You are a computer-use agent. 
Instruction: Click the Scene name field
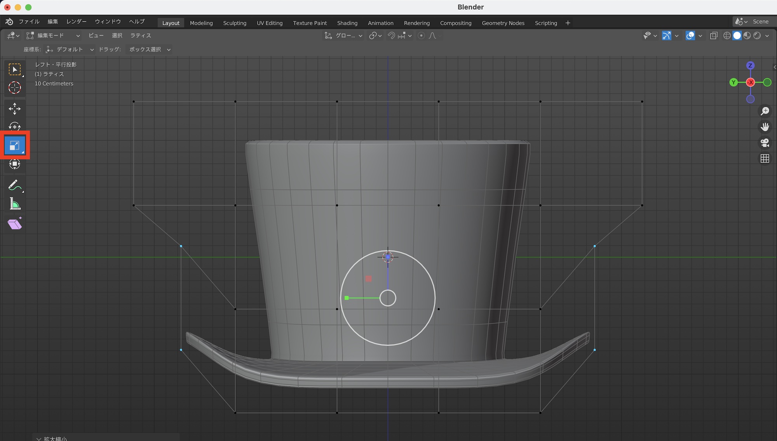[x=760, y=22]
